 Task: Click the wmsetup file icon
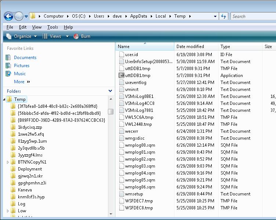[121, 194]
